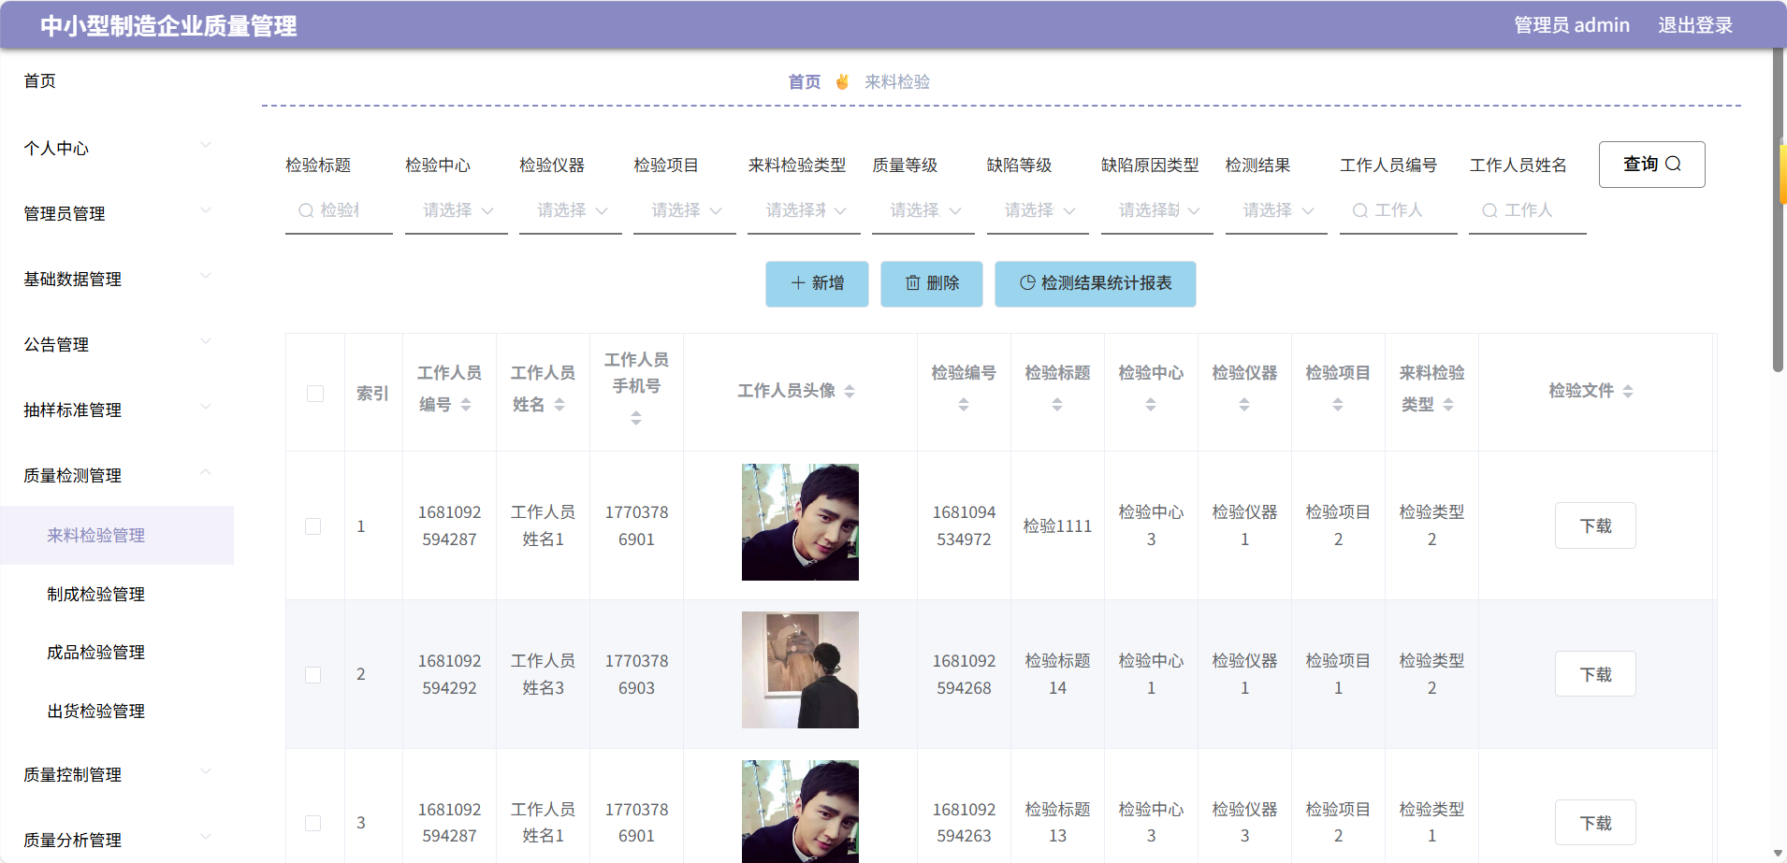This screenshot has height=863, width=1787.
Task: Click sort arrows for 检验项目 column
Action: (1338, 404)
